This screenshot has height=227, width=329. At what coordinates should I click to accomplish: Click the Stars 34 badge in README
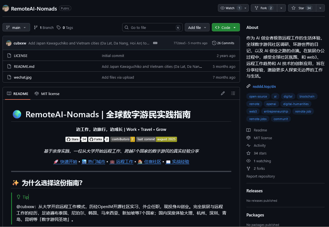76,139
